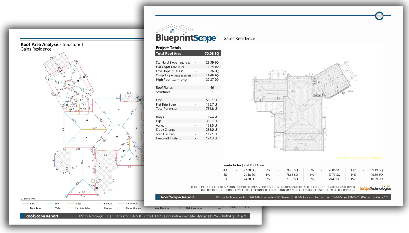Click the '9.26 SQ' value
Image resolution: width=409 pixels, height=233 pixels.
pyautogui.click(x=213, y=71)
